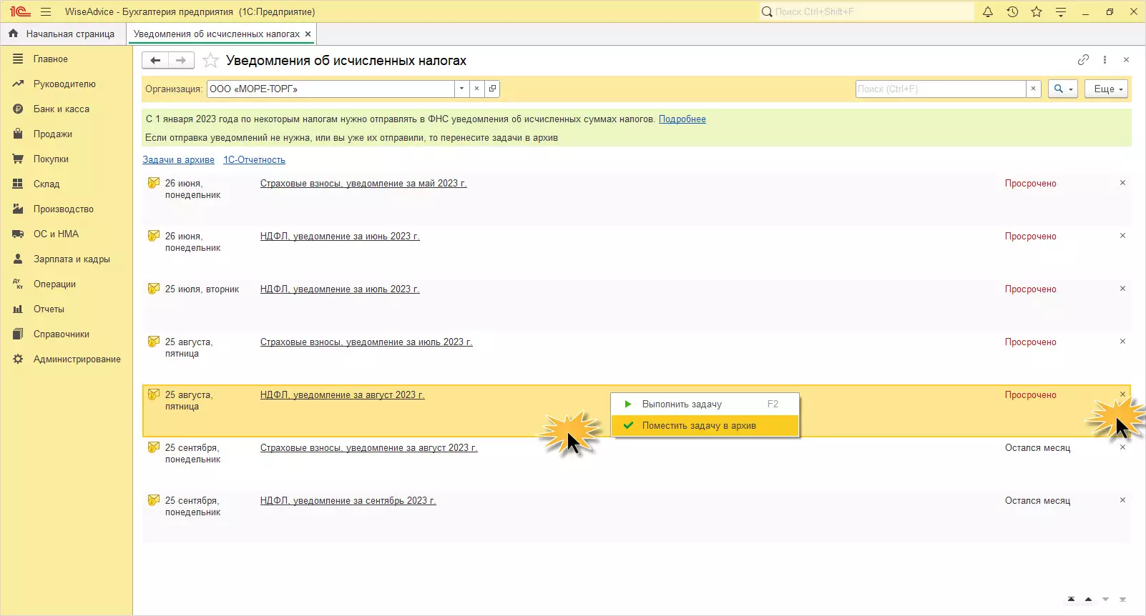
Task: Open the ОС и НМА section
Action: (56, 234)
